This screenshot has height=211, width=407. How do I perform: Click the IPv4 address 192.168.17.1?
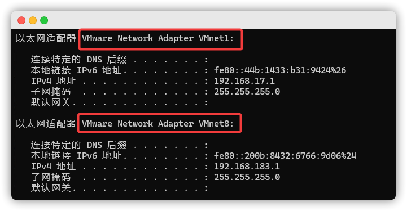click(244, 81)
